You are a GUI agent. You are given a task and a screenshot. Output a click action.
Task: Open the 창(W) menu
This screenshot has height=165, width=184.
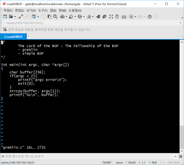point(63,11)
